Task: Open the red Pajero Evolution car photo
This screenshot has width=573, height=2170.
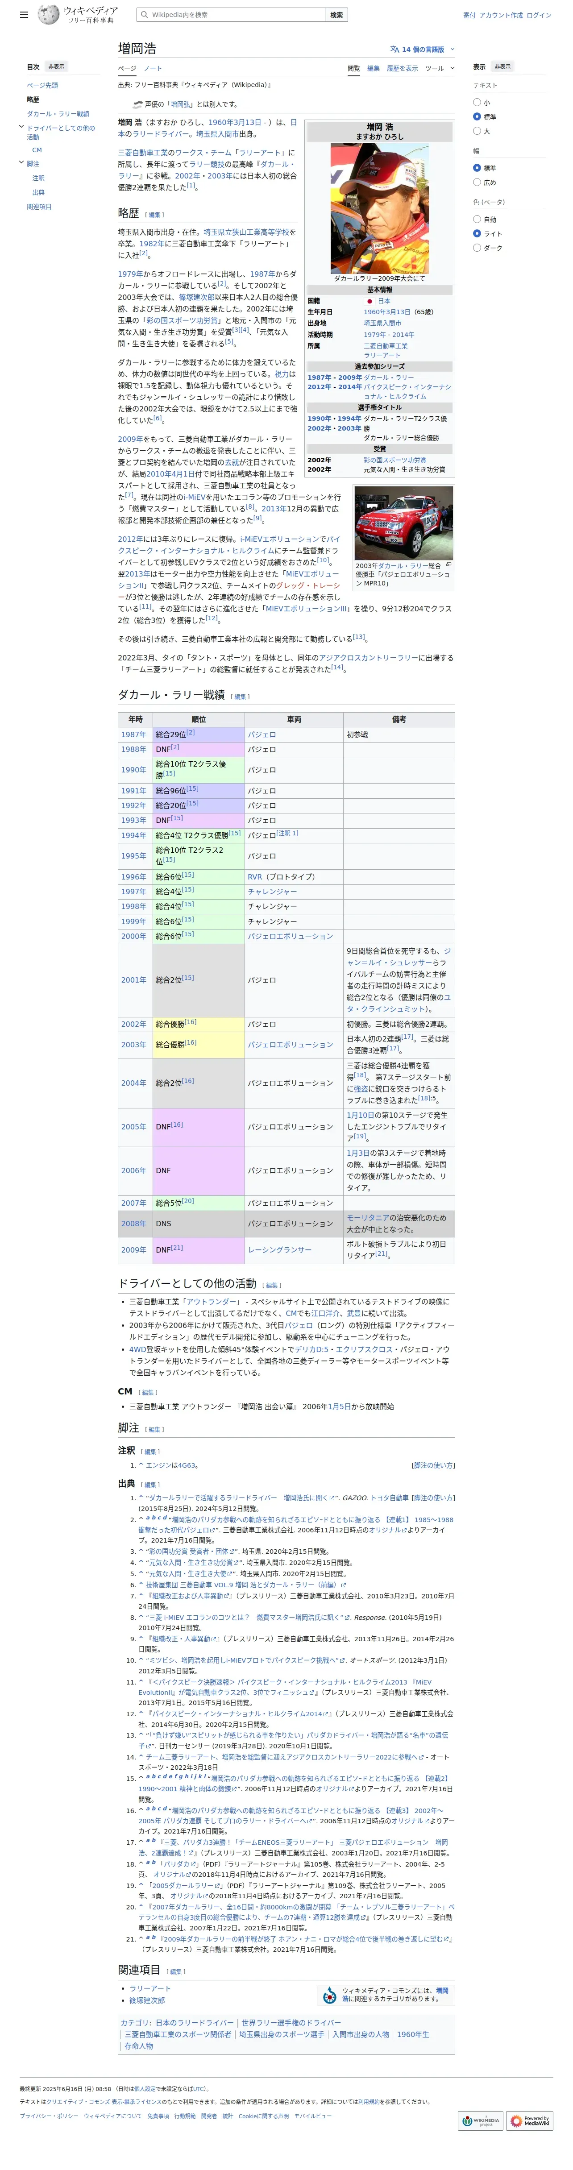Action: 403,523
